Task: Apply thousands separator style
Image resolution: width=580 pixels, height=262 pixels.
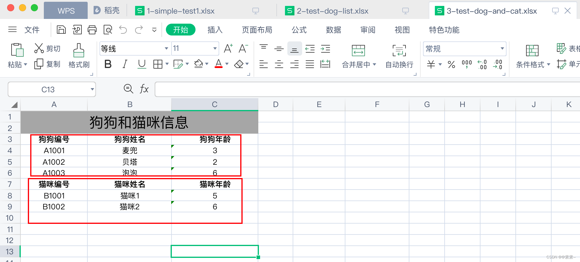Action: (x=467, y=64)
